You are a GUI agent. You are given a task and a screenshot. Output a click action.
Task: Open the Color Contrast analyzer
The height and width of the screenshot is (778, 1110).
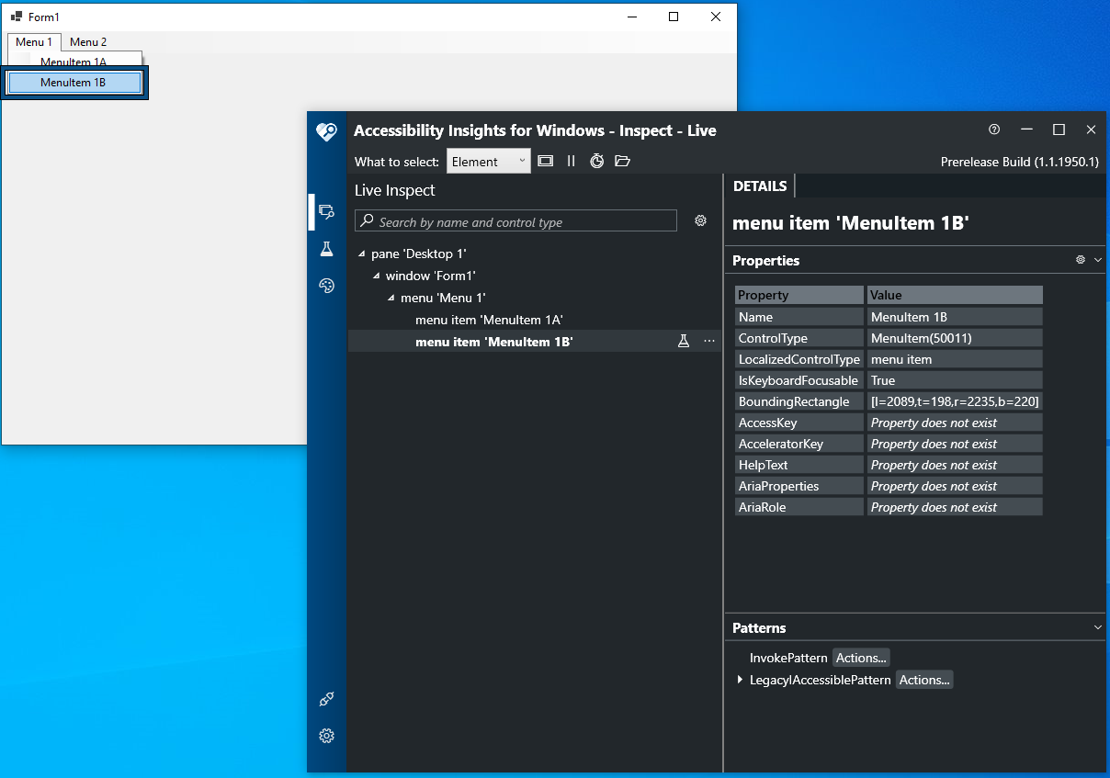coord(326,286)
